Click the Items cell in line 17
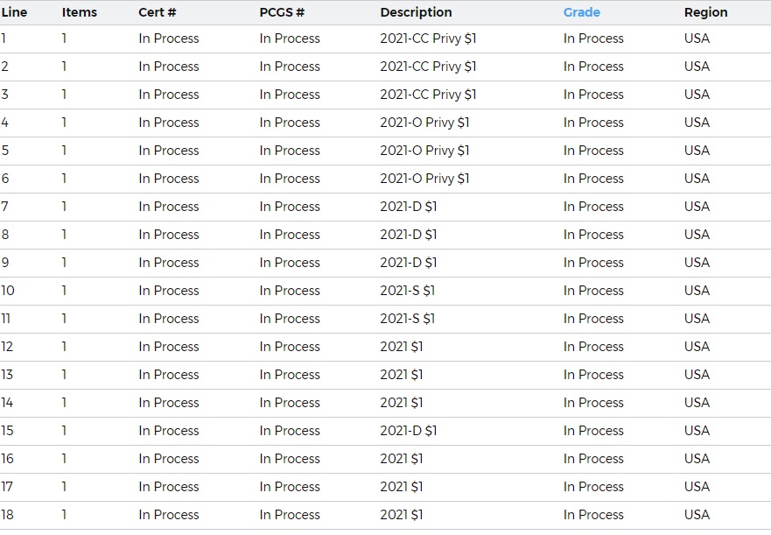 point(64,487)
